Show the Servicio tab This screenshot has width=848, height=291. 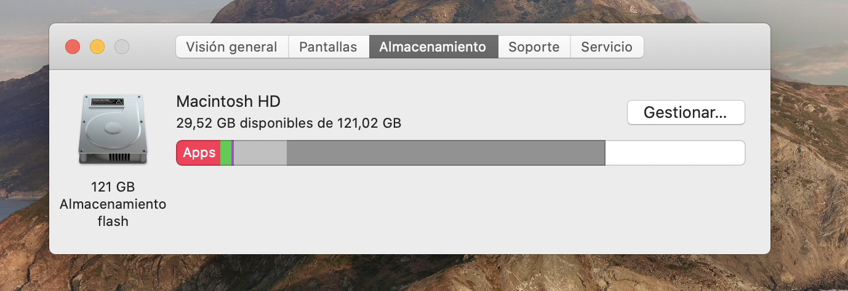tap(606, 47)
